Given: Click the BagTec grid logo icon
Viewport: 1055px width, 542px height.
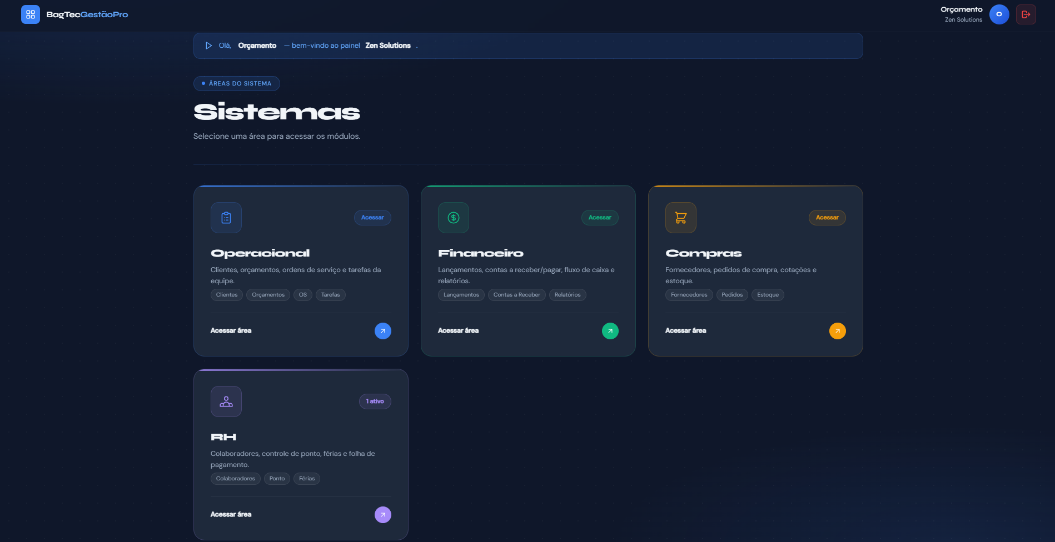Looking at the screenshot, I should [31, 14].
